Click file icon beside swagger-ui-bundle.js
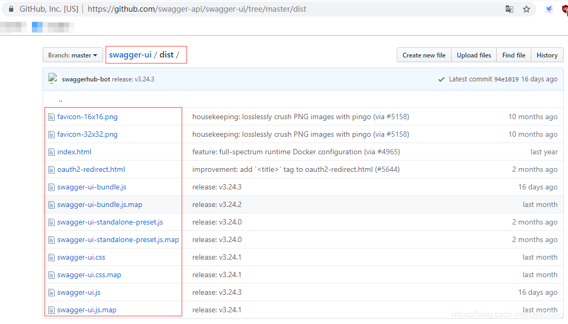 point(52,187)
